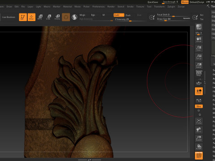Toggle Perspective distortion (Persp)

click(x=199, y=73)
